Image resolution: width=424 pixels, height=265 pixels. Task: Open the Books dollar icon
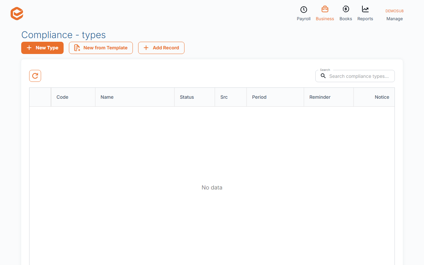pos(346,9)
